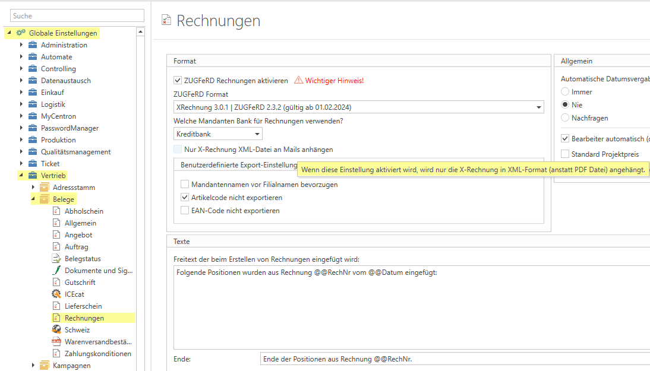Click the ICEcat icon in the tree

point(56,294)
